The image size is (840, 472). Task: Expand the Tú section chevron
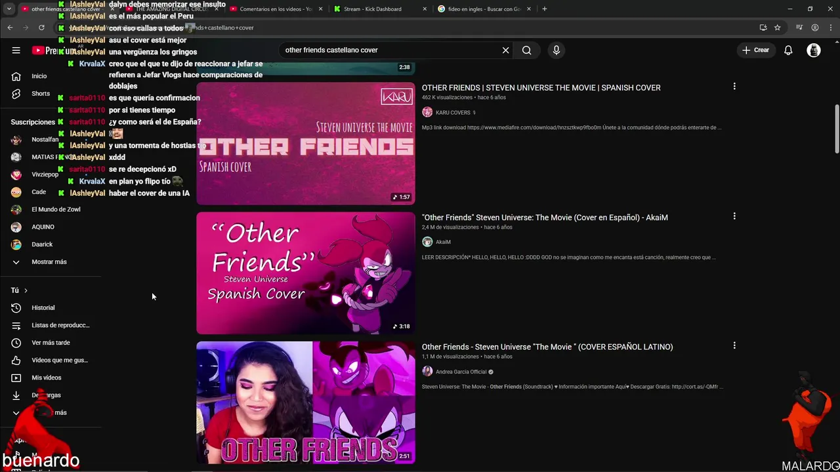coord(26,290)
